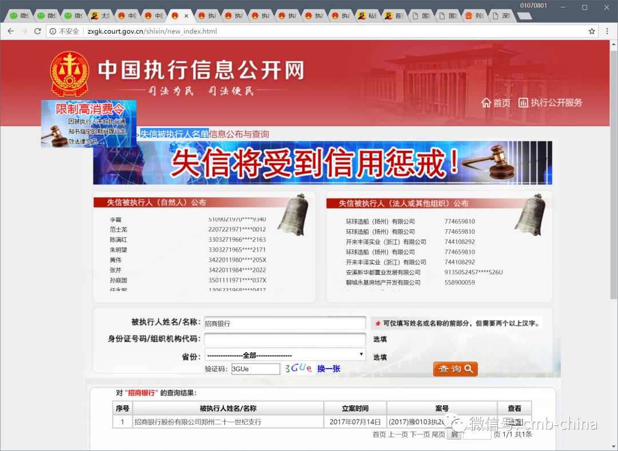The height and width of the screenshot is (451, 618).
Task: Go to 首页 in results pagination
Action: [x=379, y=434]
